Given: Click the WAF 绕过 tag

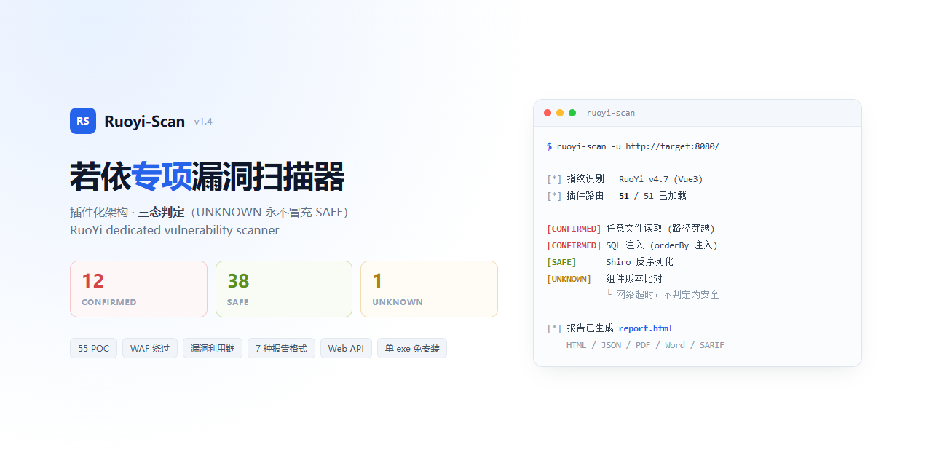Looking at the screenshot, I should pyautogui.click(x=150, y=348).
